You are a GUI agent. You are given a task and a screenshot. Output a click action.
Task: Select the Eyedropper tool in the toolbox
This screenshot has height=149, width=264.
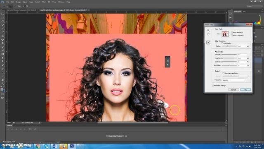pos(2,32)
